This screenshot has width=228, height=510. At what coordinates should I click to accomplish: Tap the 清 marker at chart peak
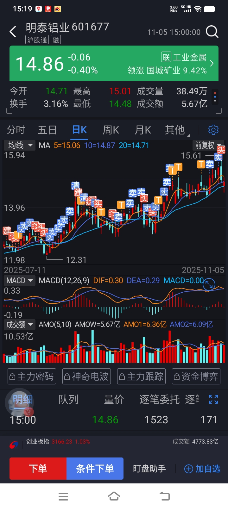(75, 186)
